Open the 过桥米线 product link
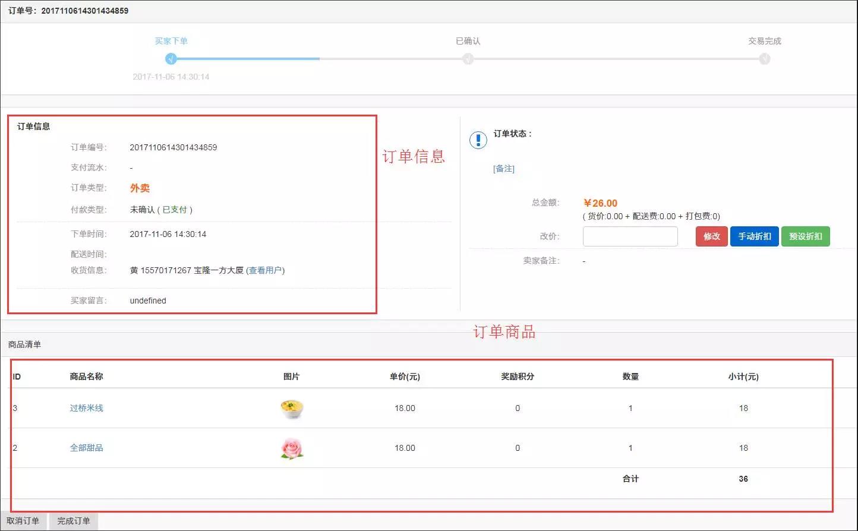Viewport: 858px width, 531px height. click(87, 408)
